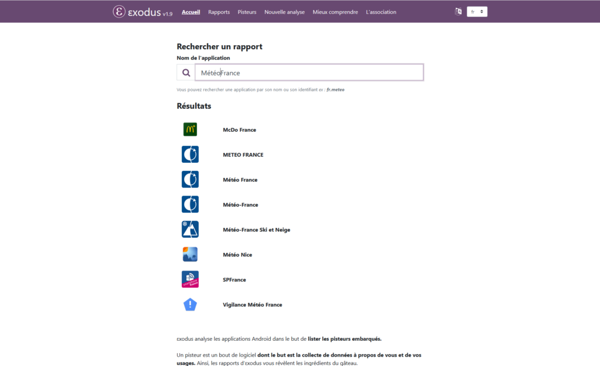Open Mieux comprendre in the navigation

click(x=335, y=12)
